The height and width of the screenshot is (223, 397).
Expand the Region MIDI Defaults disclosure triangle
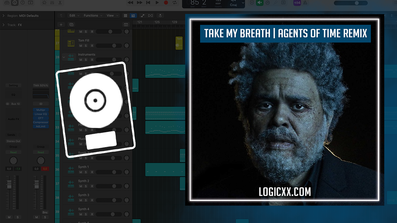3,16
